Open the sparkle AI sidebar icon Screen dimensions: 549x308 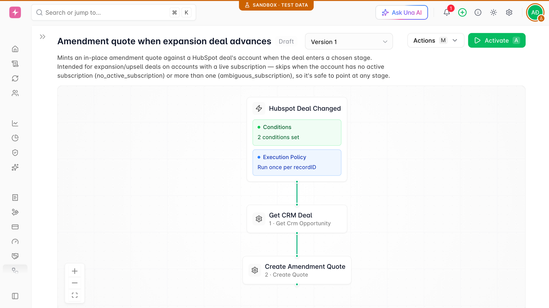pos(15,167)
